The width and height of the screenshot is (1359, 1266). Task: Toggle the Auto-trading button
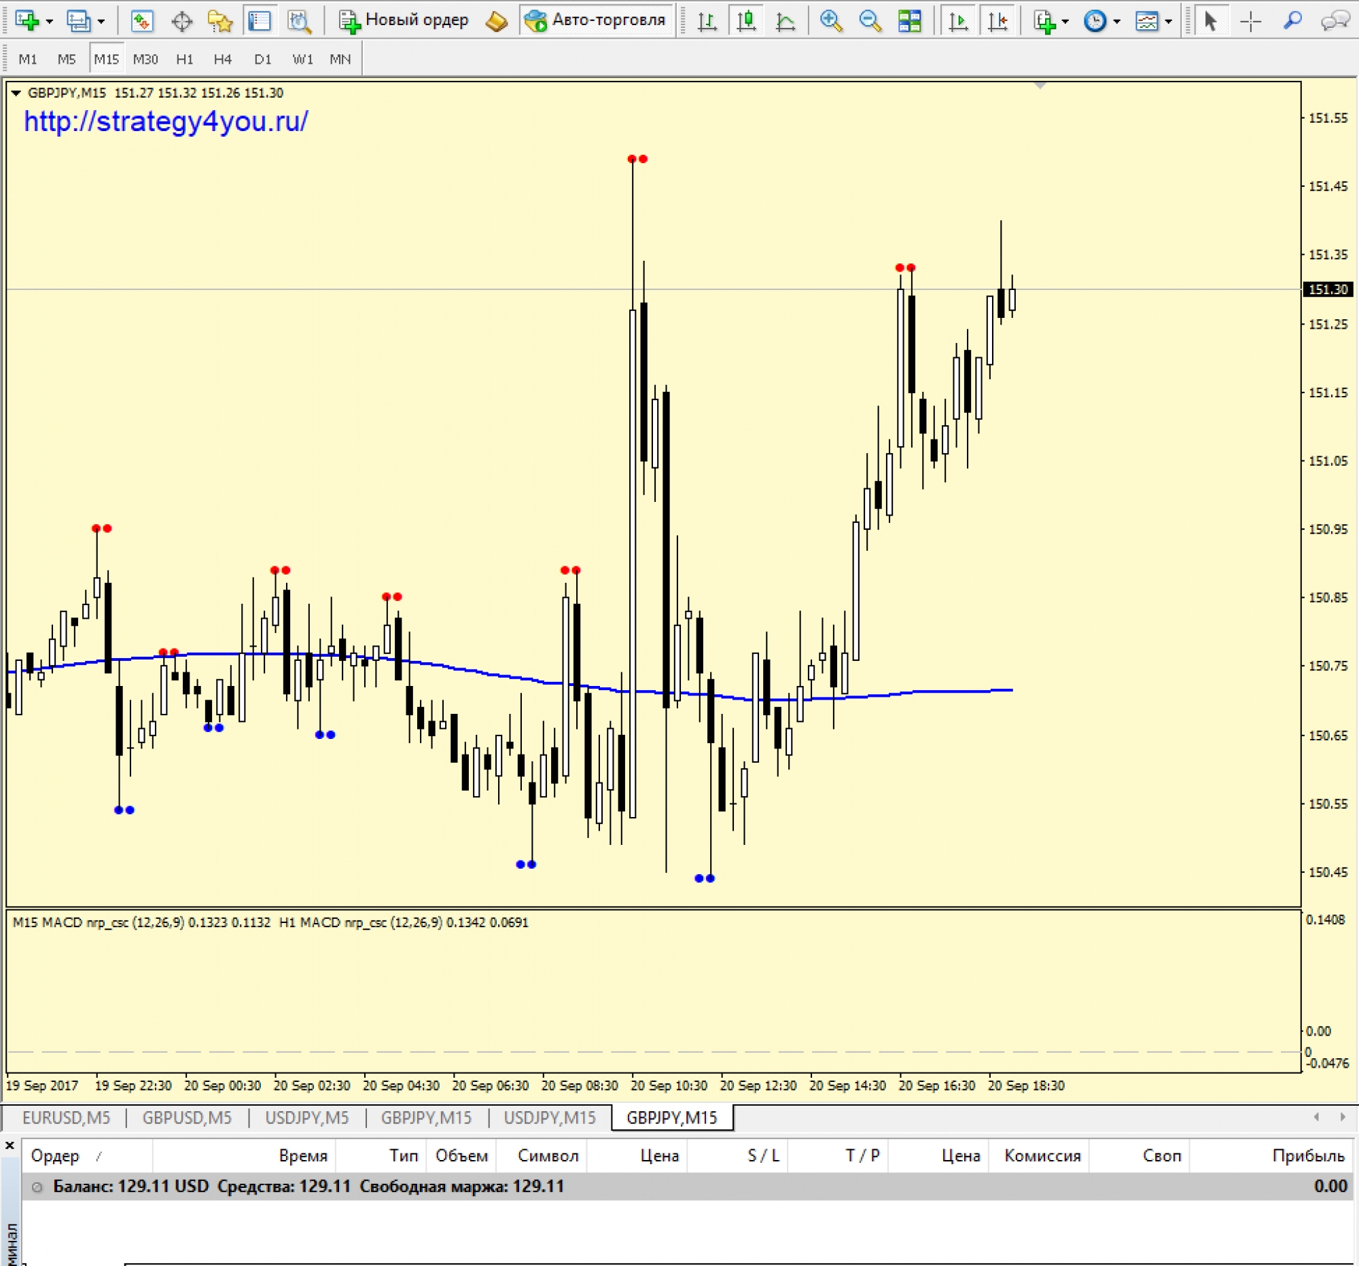596,20
